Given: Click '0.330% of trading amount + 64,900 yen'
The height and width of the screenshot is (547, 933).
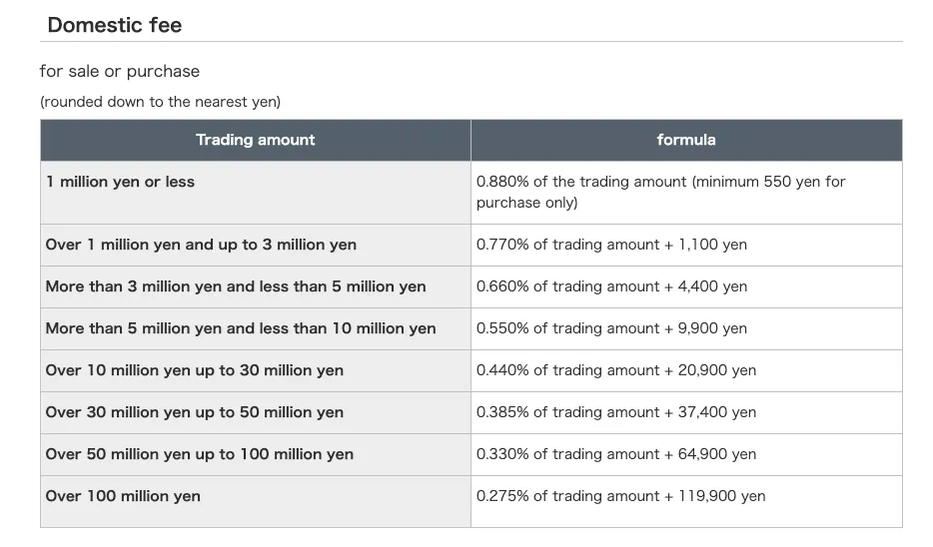Looking at the screenshot, I should (616, 454).
